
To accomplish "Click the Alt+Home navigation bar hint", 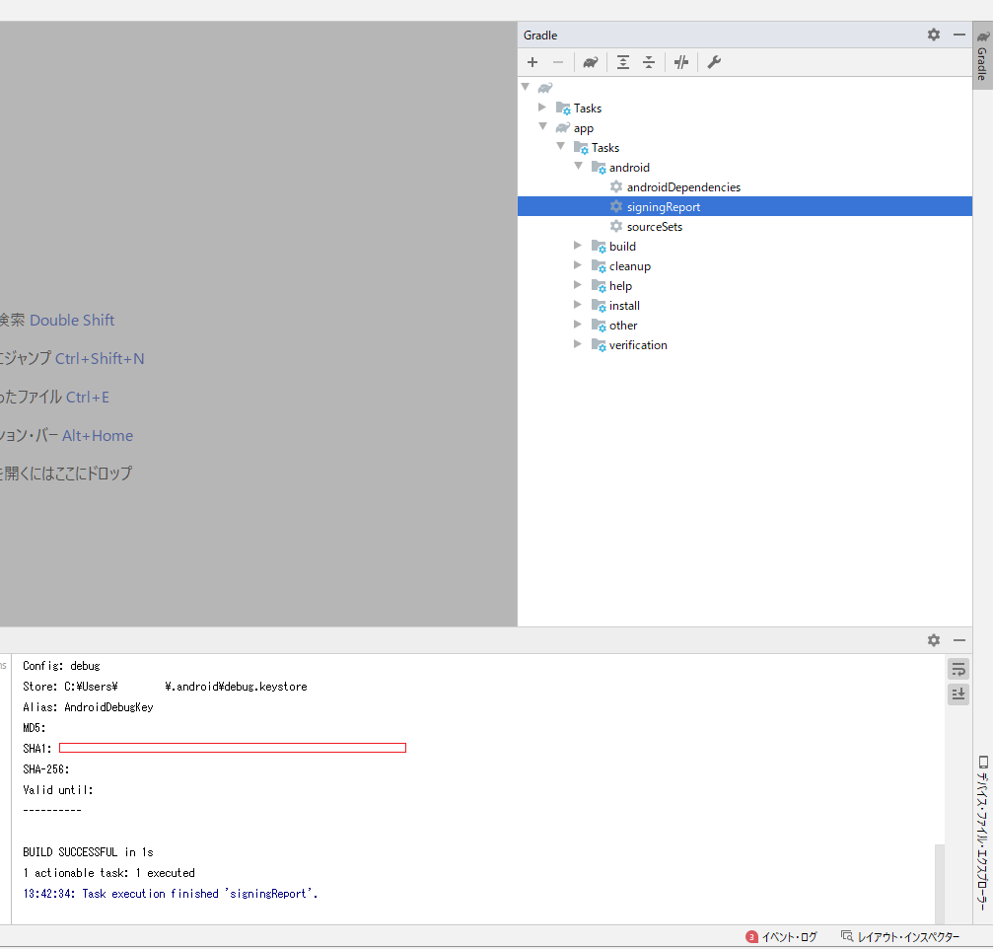I will coord(98,436).
